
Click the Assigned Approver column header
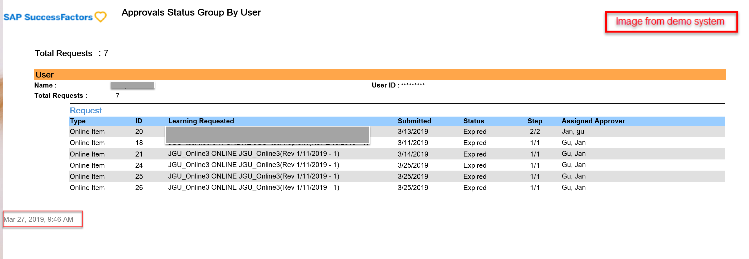pos(593,121)
